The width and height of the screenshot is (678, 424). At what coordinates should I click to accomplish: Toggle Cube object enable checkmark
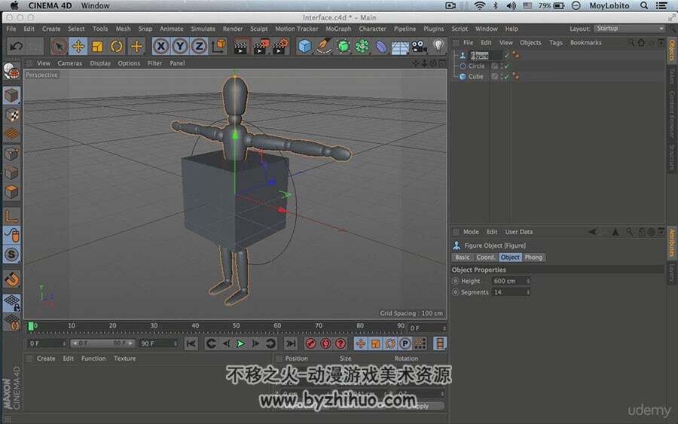(x=507, y=77)
